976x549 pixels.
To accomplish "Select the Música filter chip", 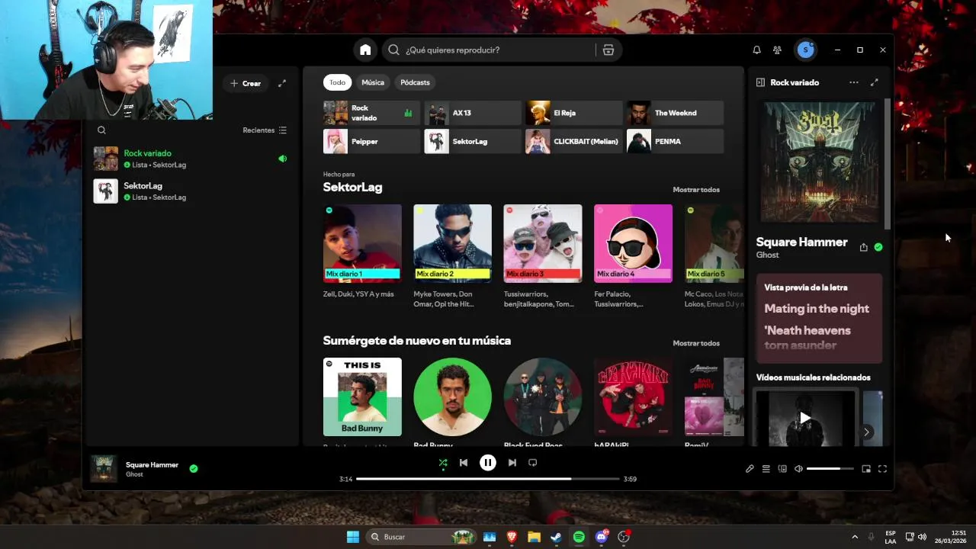I will pos(373,82).
